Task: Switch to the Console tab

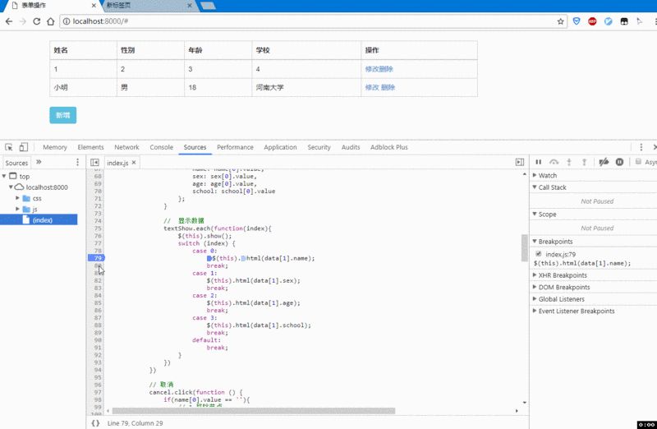Action: [161, 147]
